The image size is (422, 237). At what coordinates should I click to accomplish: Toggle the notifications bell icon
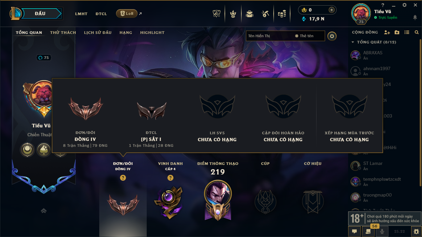[415, 17]
